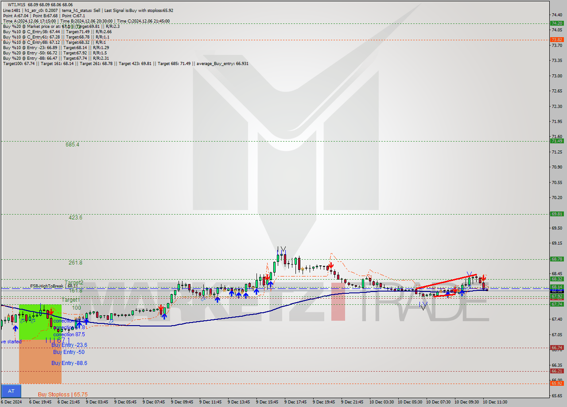Click the red diagonal trendline near the latest candles

pyautogui.click(x=446, y=282)
